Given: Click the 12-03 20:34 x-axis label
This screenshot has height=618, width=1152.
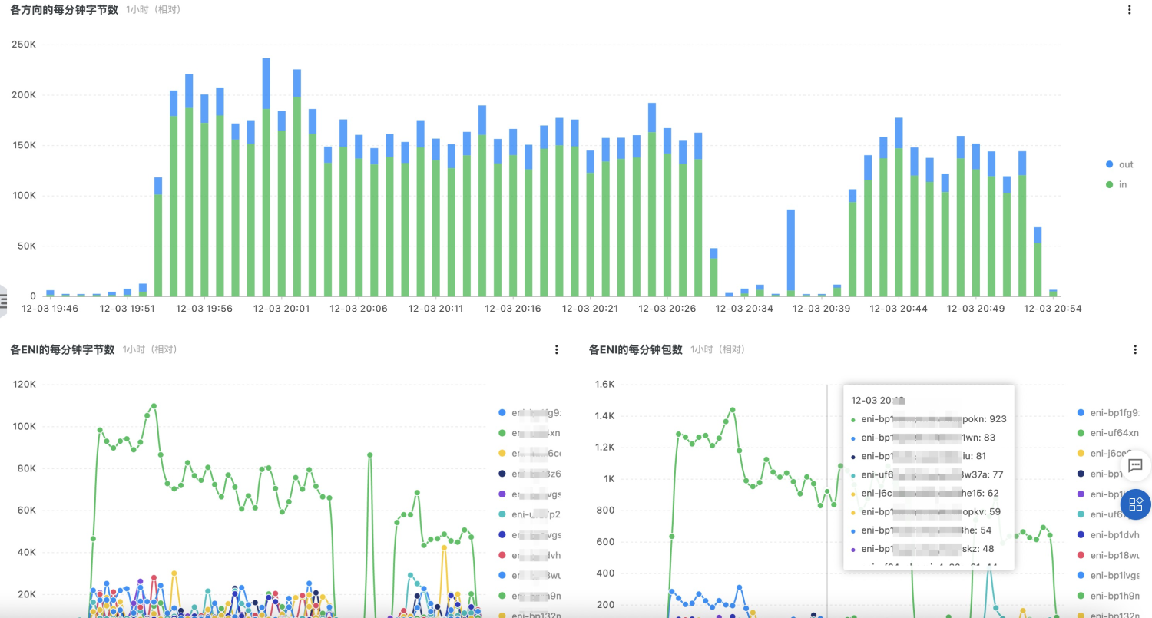Looking at the screenshot, I should [x=743, y=308].
